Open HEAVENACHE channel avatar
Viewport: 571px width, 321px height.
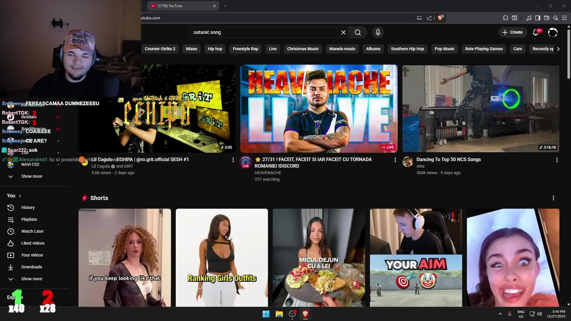246,162
